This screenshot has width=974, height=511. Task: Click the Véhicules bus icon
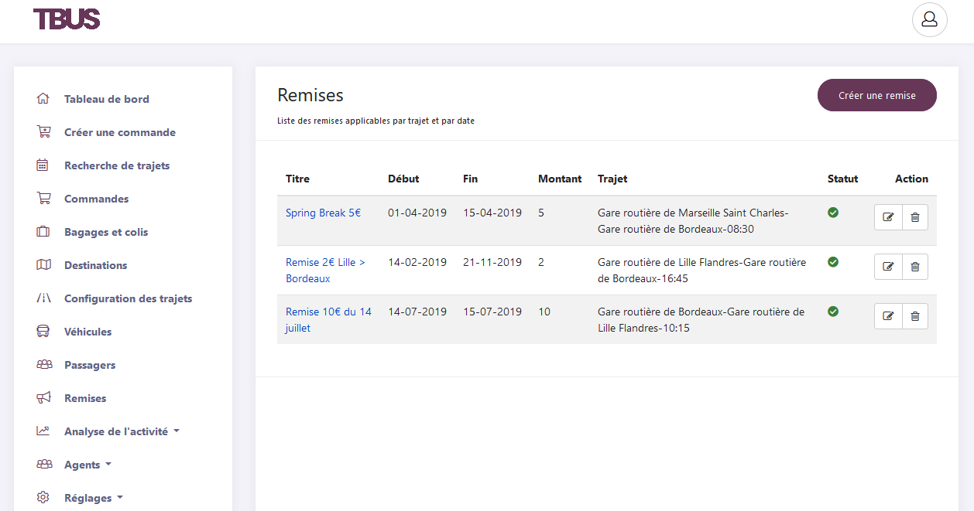(43, 332)
